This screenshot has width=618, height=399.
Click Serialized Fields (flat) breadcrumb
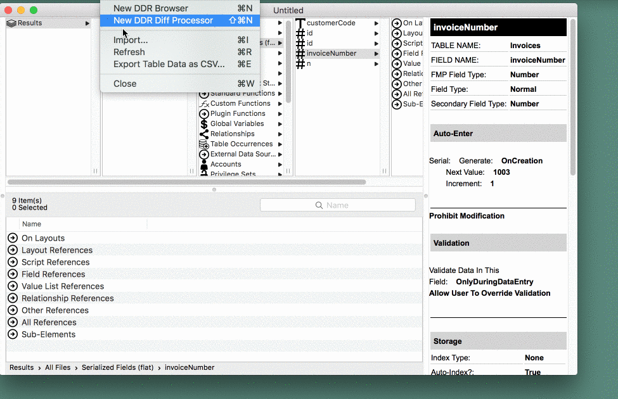coord(117,367)
